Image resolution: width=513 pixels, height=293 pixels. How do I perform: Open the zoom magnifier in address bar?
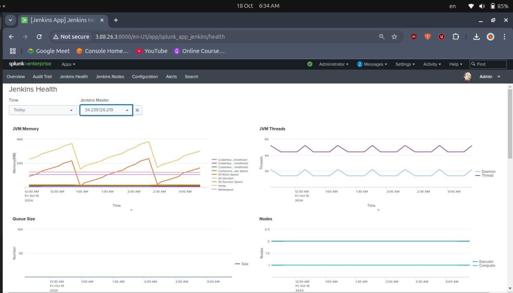pos(382,37)
